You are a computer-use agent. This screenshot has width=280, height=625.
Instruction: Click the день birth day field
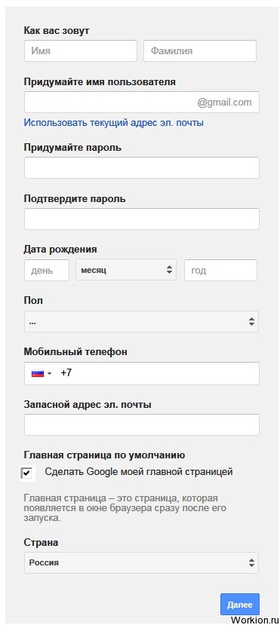point(47,270)
